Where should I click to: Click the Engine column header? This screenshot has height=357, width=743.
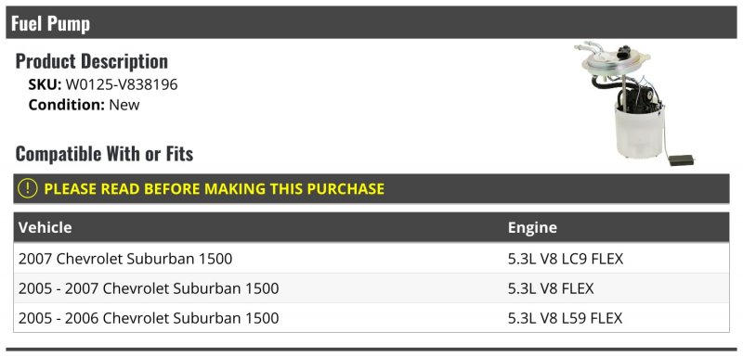coord(532,227)
